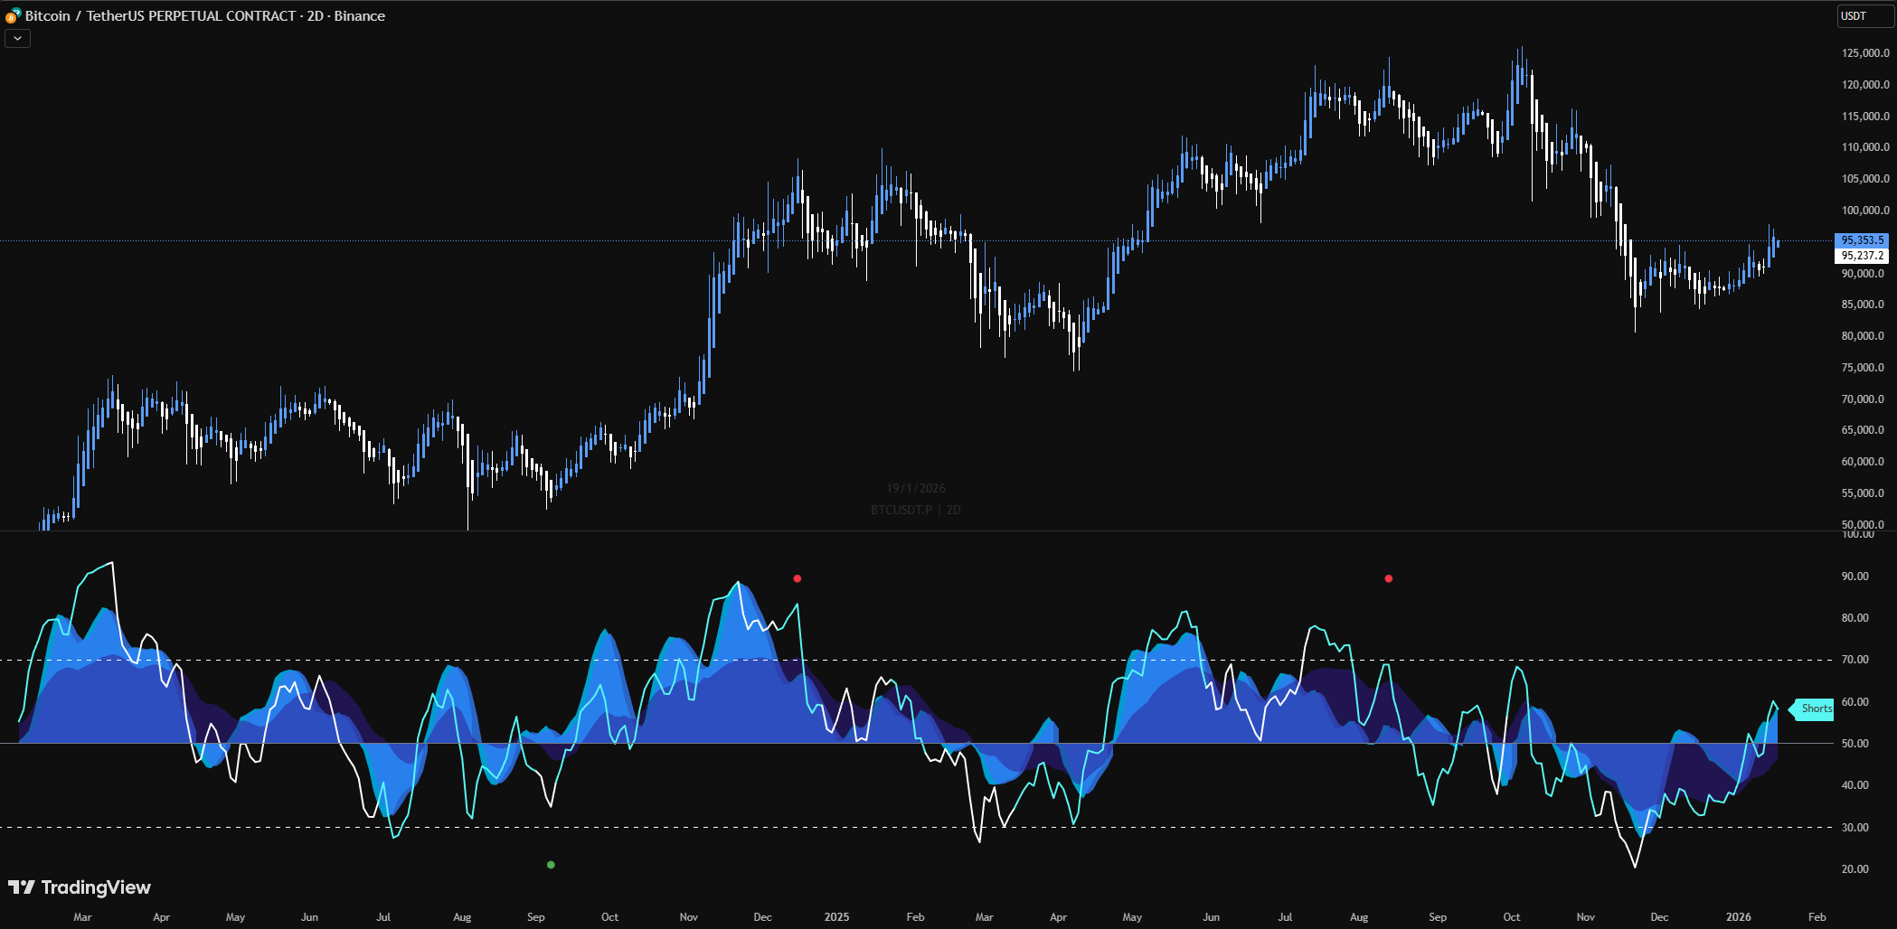1897x929 pixels.
Task: Click the blue 95,353.5 last price label
Action: (x=1862, y=239)
